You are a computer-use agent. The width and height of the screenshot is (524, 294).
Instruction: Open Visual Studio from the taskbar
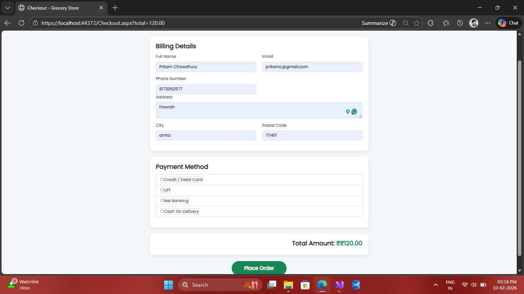[339, 285]
